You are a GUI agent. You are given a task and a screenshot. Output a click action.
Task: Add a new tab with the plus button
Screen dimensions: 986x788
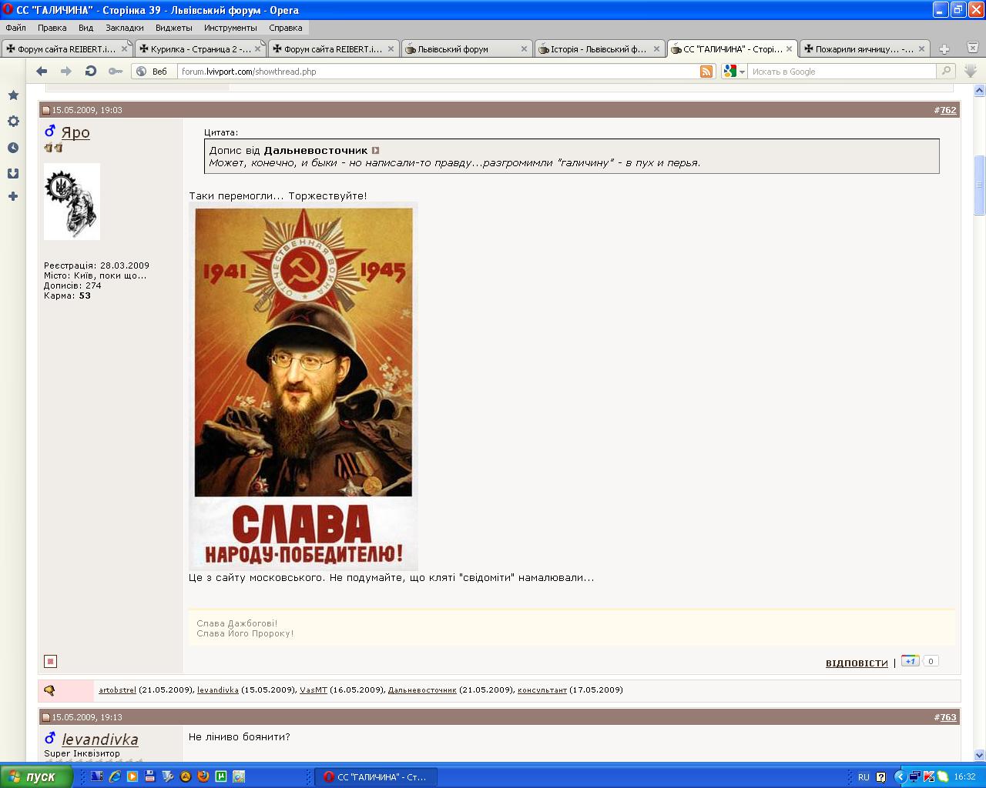[x=944, y=48]
